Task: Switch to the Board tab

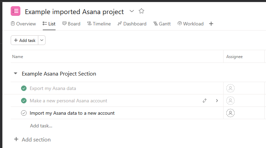Action: (71, 24)
